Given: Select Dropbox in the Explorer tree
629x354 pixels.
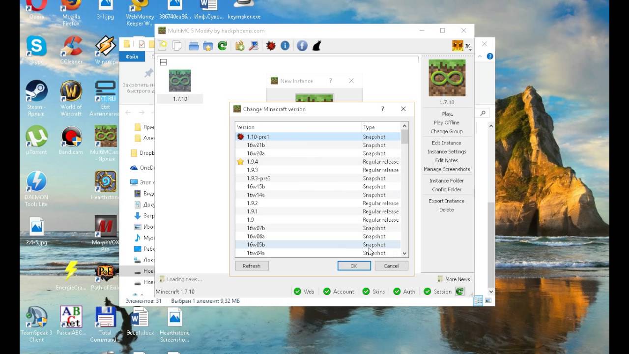Looking at the screenshot, I should 143,153.
